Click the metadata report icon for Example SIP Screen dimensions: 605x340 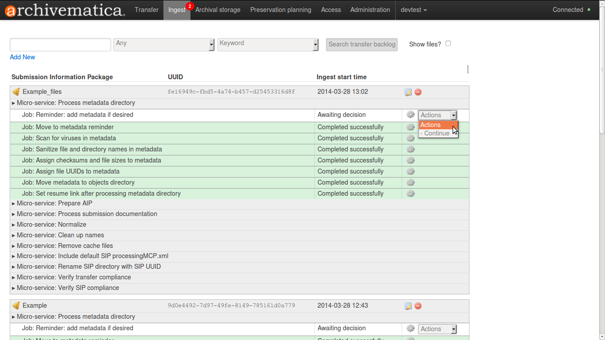pos(408,306)
